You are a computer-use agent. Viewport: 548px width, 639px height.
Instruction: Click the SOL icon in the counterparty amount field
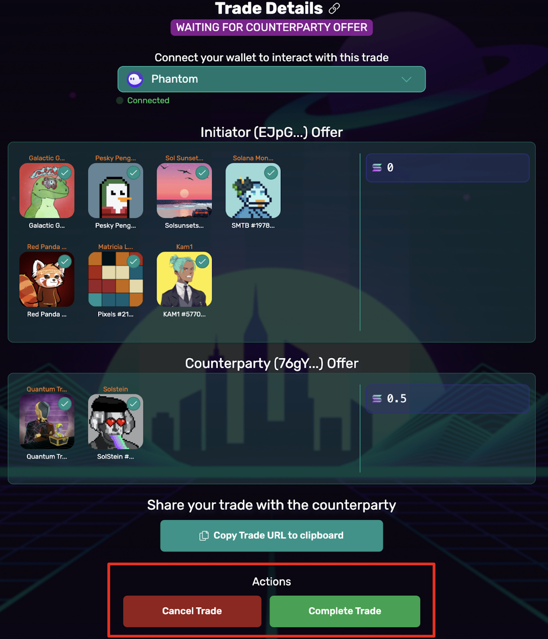(x=377, y=399)
